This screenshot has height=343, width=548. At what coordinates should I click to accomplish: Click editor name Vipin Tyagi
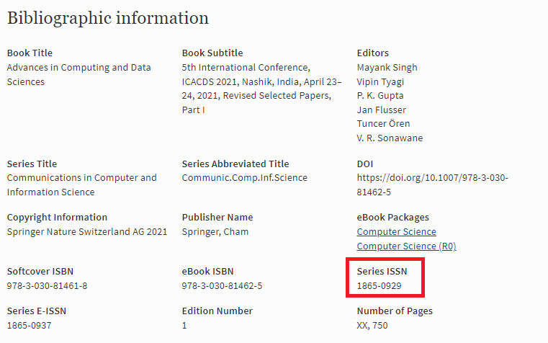382,81
